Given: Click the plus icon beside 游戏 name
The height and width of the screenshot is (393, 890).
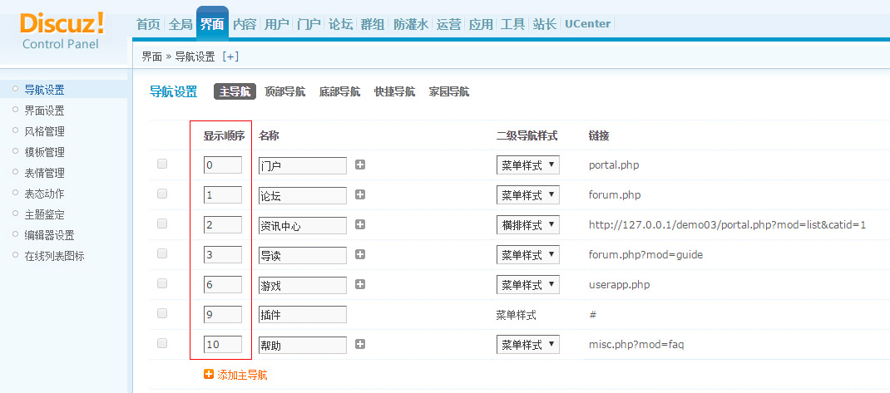Looking at the screenshot, I should [x=360, y=284].
